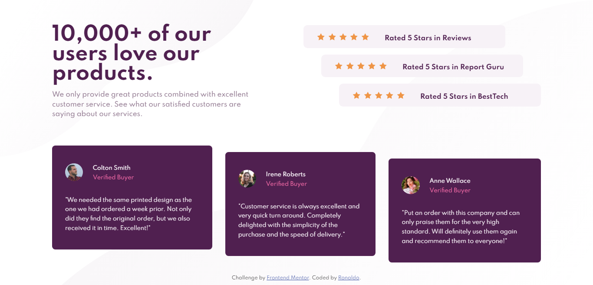The height and width of the screenshot is (285, 593).
Task: Click the Rated 5 Stars in Reviews banner
Action: click(x=404, y=36)
